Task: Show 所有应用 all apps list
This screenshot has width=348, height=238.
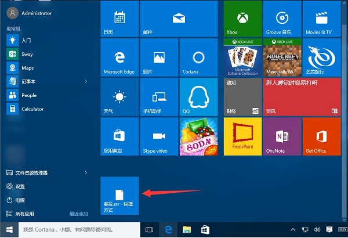Action: [x=20, y=214]
